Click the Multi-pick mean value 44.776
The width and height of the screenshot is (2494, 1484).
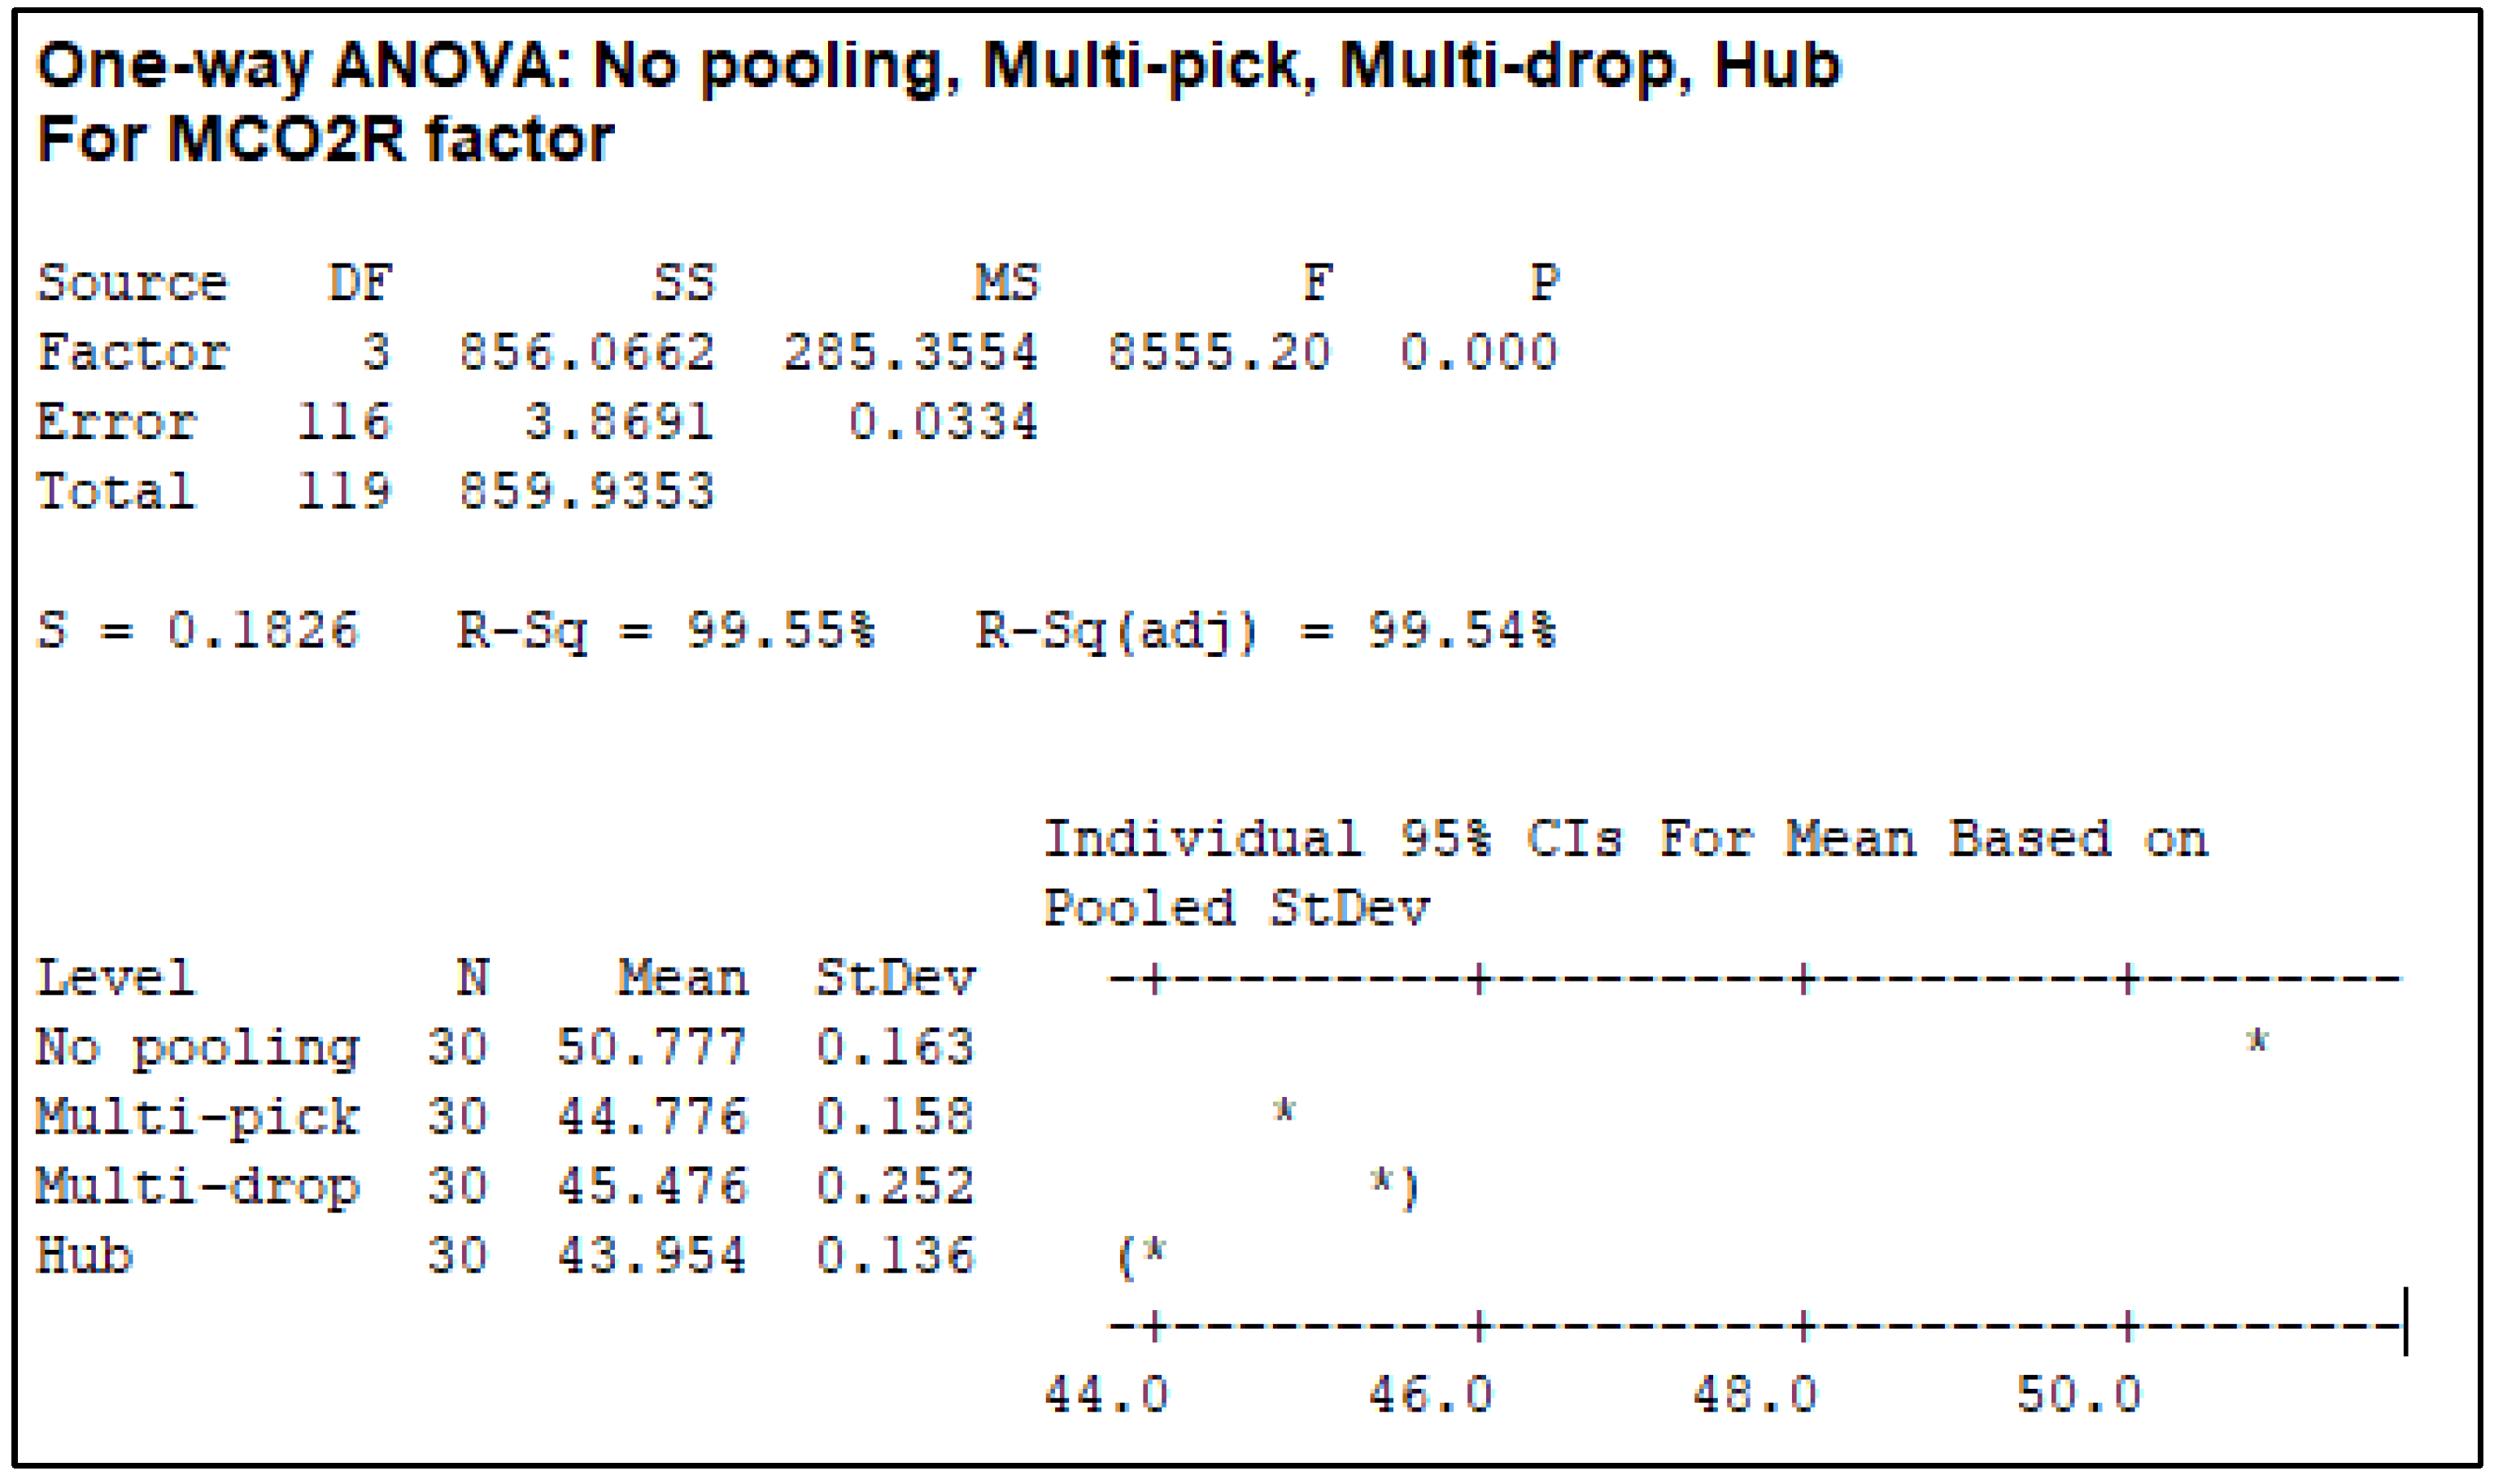coord(652,1117)
